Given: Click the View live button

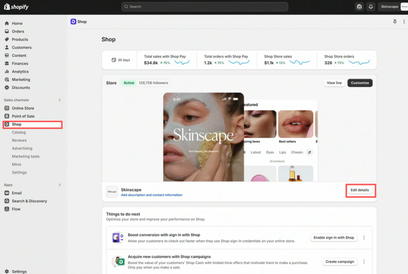Looking at the screenshot, I should click(x=334, y=83).
